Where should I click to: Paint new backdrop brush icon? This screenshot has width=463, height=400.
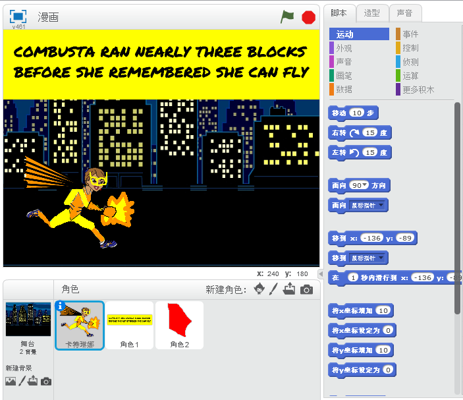coord(22,381)
